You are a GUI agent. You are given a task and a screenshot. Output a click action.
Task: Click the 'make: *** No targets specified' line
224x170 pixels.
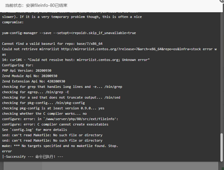(x=60, y=146)
